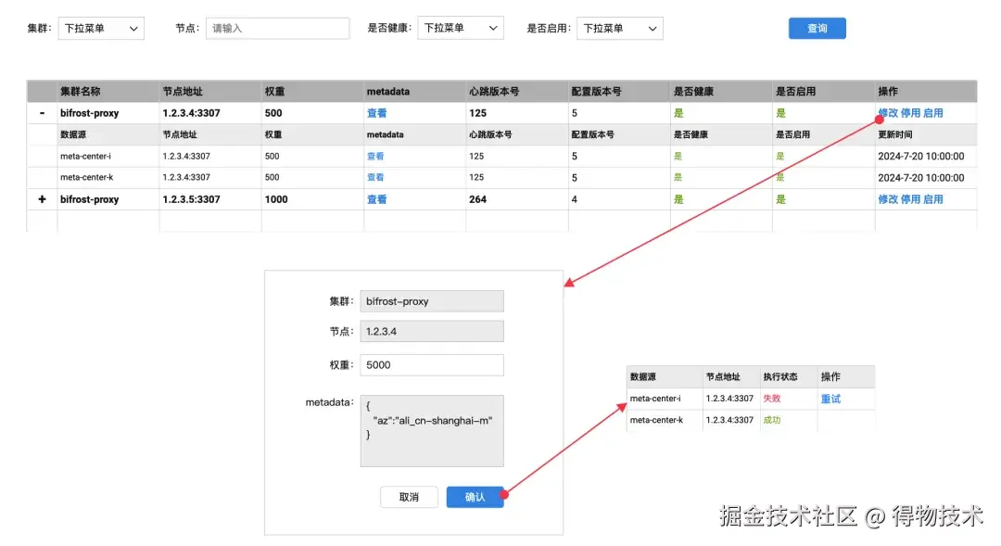The image size is (1001, 546).
Task: Click the metadata JSON text area
Action: [431, 430]
